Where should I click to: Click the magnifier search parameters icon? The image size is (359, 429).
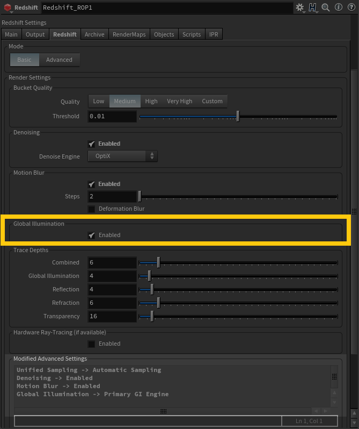326,8
